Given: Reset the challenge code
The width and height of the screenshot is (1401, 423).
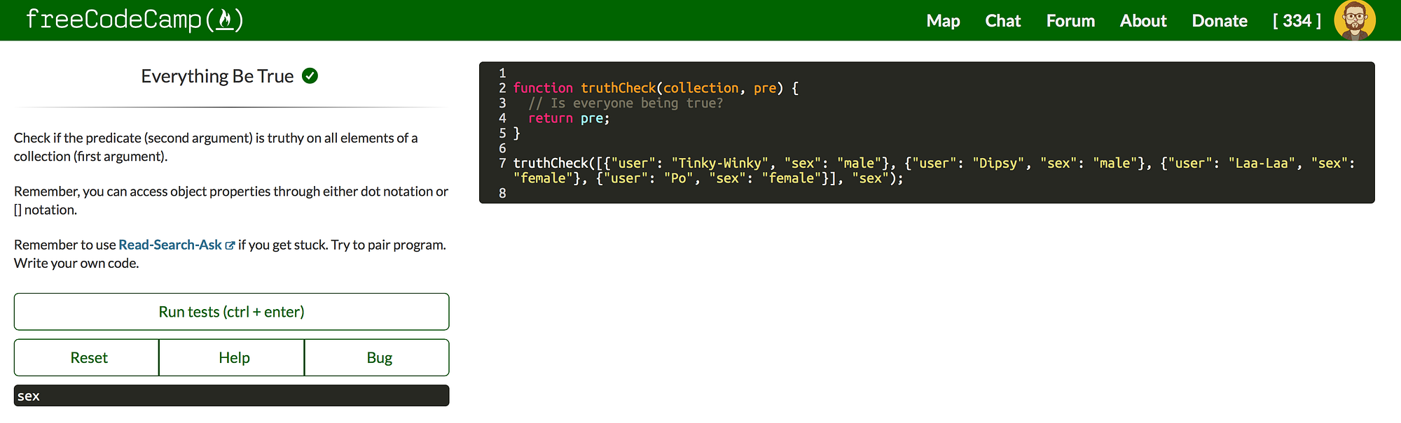Looking at the screenshot, I should click(87, 357).
